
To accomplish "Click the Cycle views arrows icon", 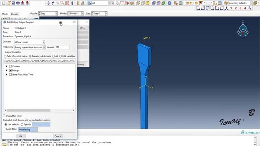I will coord(72,3).
